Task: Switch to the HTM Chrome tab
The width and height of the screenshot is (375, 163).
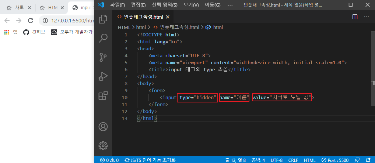Action: click(x=52, y=8)
